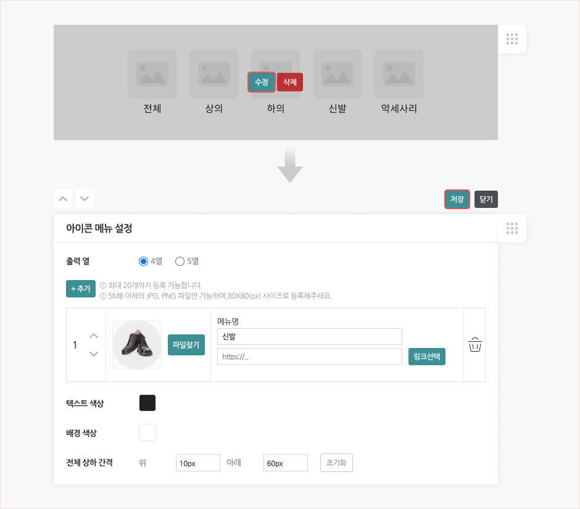This screenshot has height=509, width=580.
Task: Select the 5열 output column option
Action: coord(180,261)
